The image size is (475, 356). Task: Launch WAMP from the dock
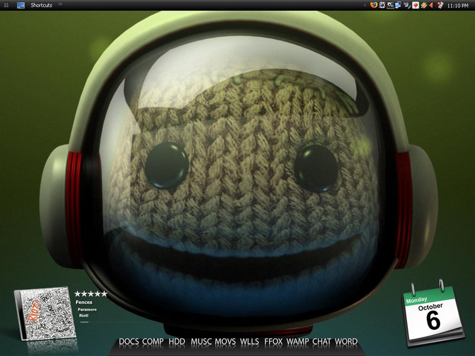[x=298, y=342]
